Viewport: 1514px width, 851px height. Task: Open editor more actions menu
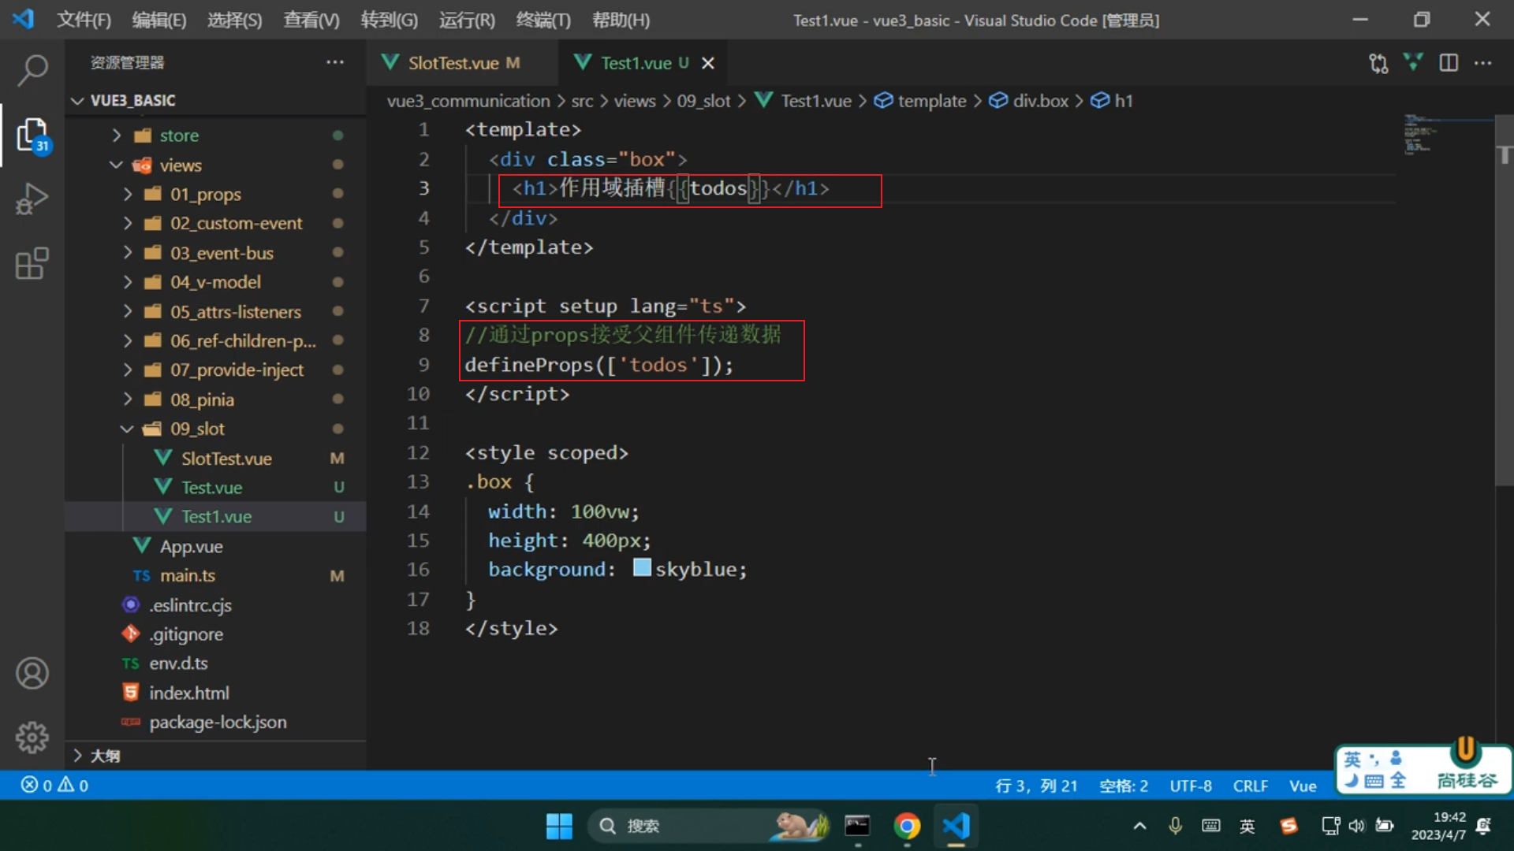(1483, 63)
